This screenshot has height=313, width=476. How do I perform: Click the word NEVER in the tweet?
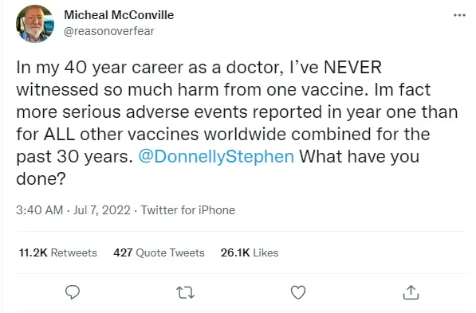(352, 67)
